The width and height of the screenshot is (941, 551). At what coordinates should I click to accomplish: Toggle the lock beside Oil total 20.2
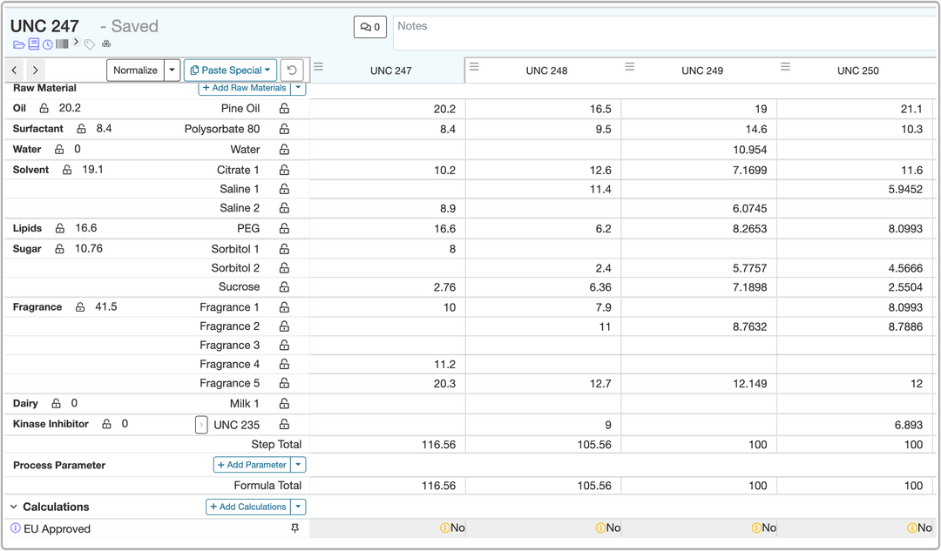tap(44, 109)
